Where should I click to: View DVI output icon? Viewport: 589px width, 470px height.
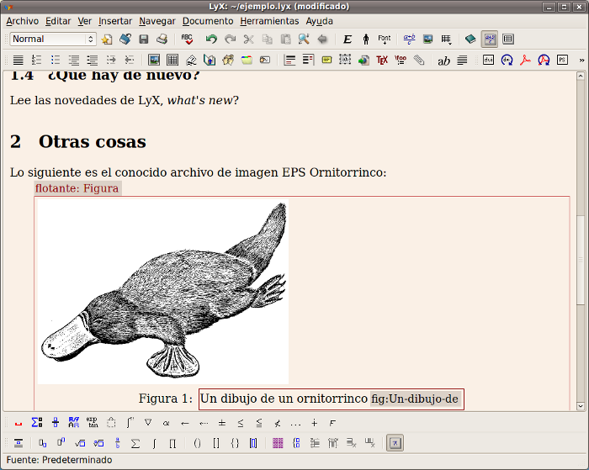pyautogui.click(x=488, y=60)
